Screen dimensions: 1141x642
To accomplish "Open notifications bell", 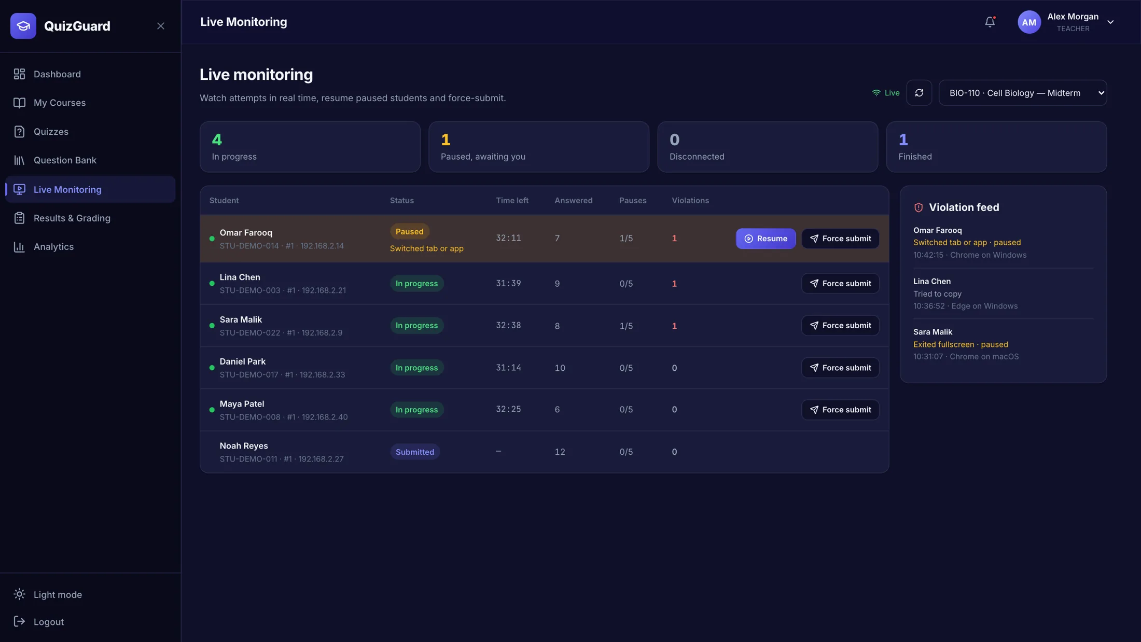I will click(x=990, y=22).
